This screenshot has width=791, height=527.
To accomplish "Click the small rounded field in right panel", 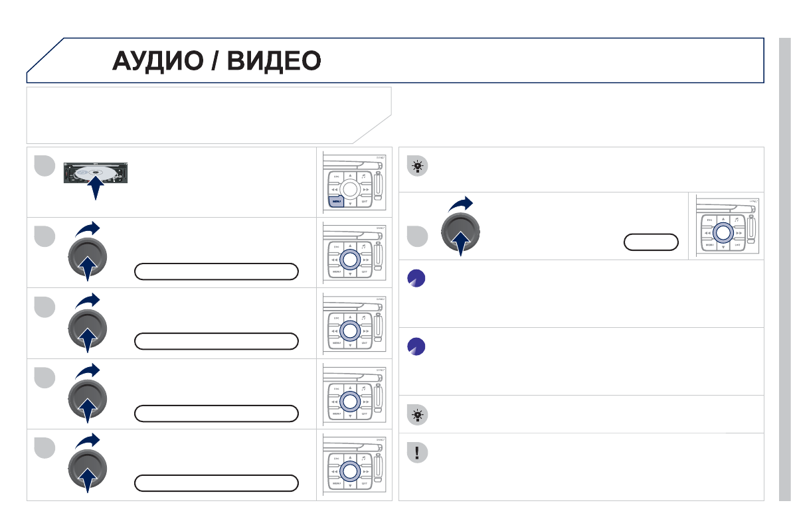I will coord(652,243).
